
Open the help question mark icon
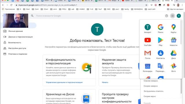click(166, 16)
